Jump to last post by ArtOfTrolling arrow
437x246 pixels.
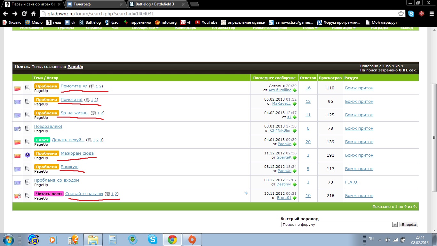295,90
